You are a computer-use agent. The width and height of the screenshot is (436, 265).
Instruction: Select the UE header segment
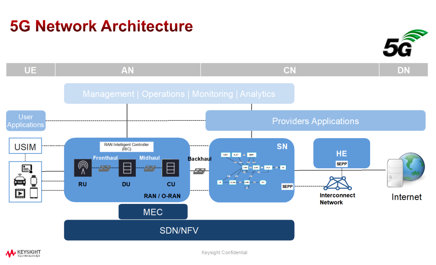click(31, 70)
